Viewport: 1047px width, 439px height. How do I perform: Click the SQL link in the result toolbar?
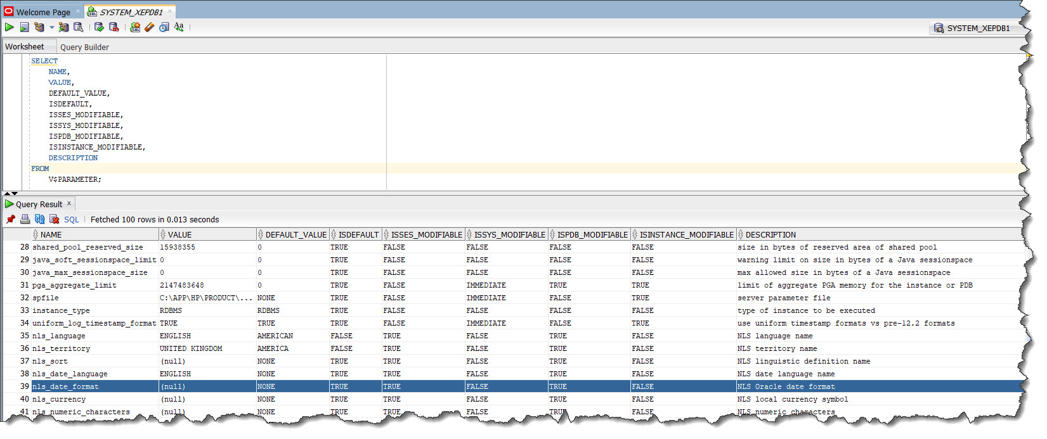click(x=72, y=220)
